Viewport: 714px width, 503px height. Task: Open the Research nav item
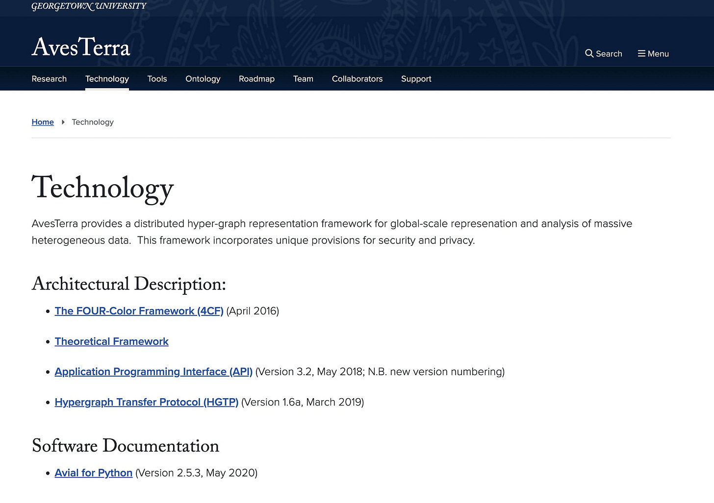click(x=49, y=79)
